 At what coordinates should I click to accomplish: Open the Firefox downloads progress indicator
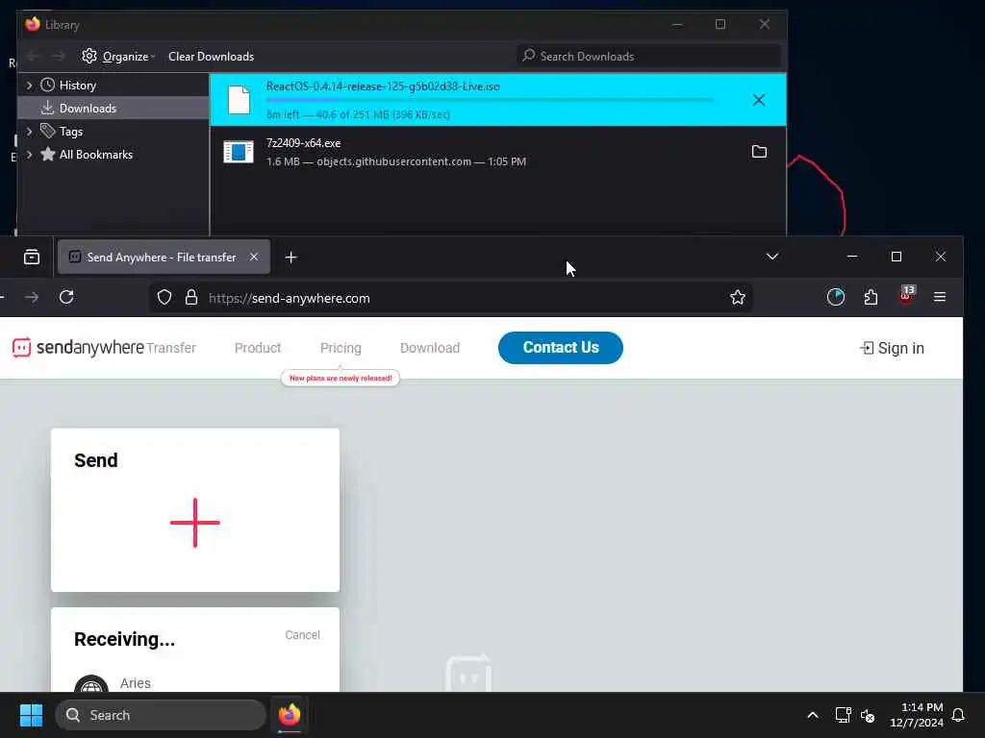[836, 298]
